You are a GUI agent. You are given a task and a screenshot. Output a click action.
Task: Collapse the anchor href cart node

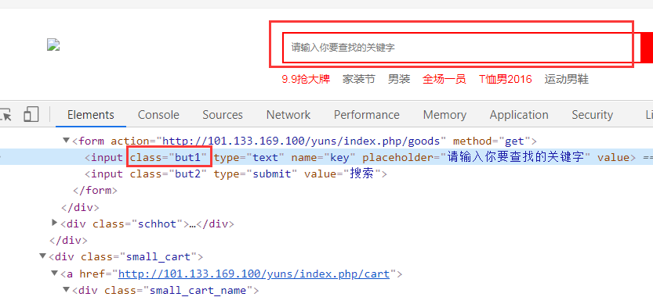tap(55, 274)
